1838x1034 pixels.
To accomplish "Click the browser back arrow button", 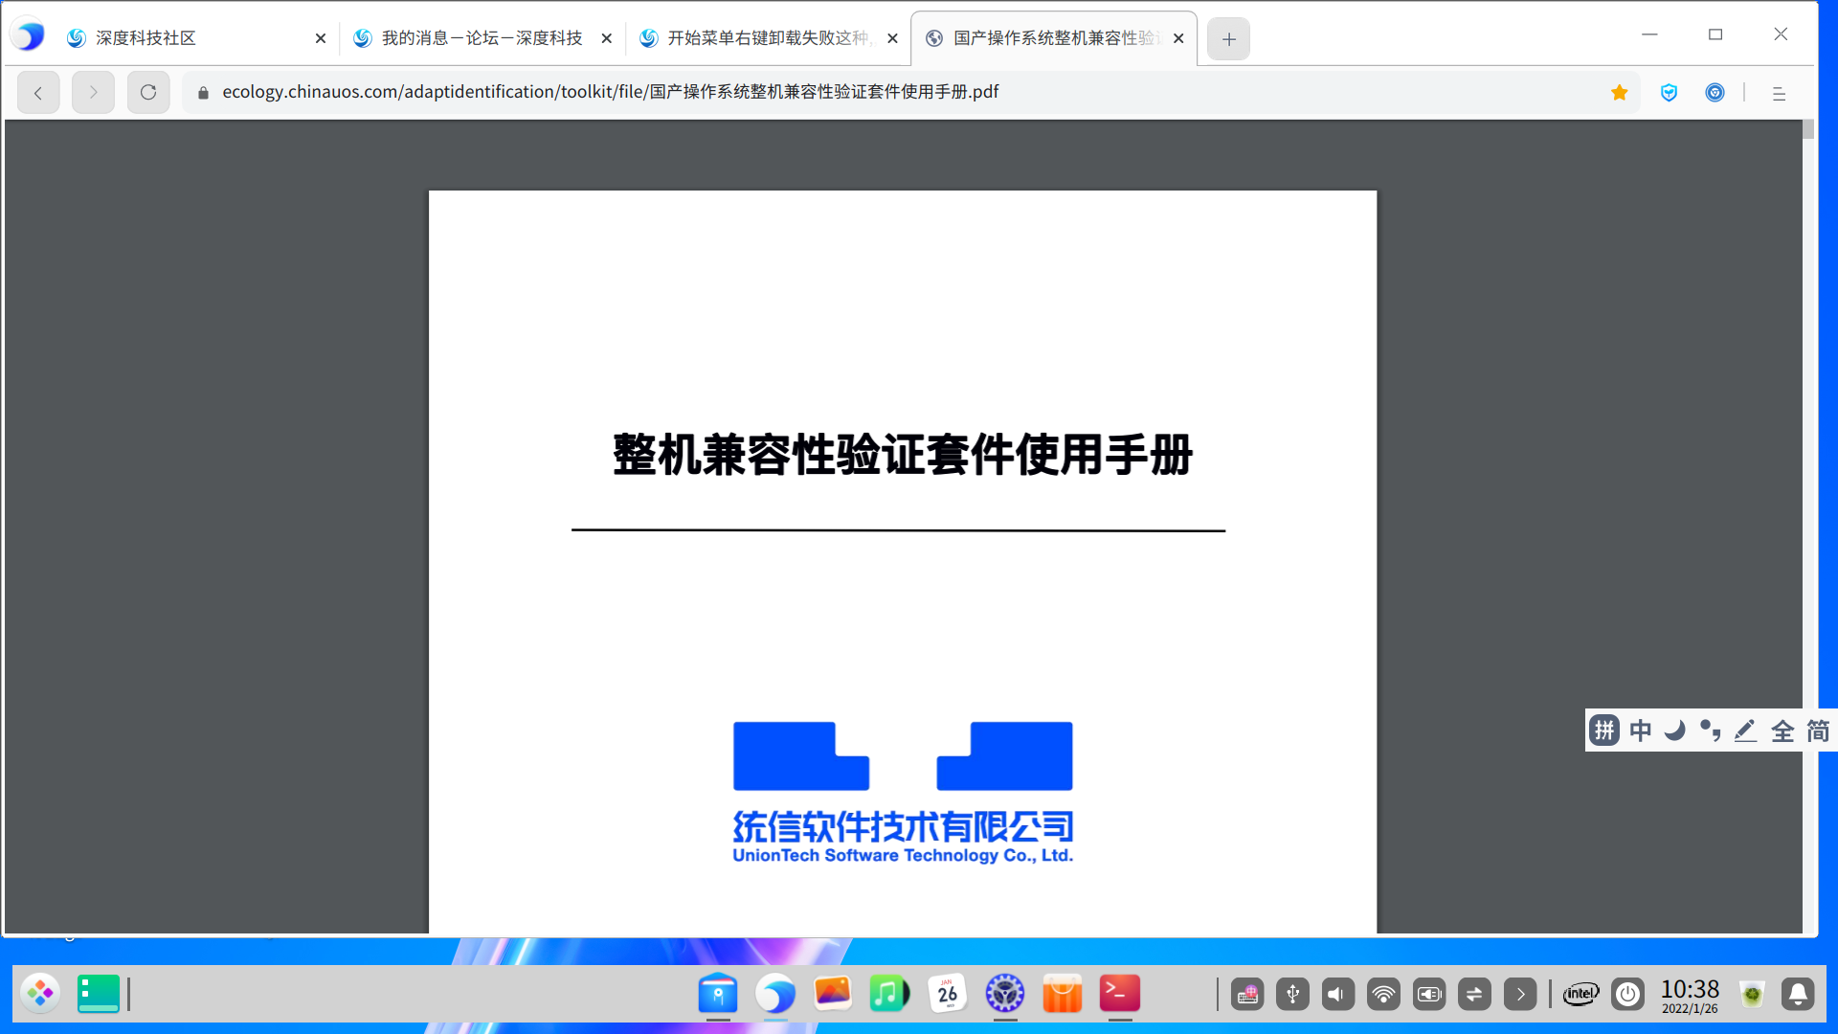I will 38,93.
